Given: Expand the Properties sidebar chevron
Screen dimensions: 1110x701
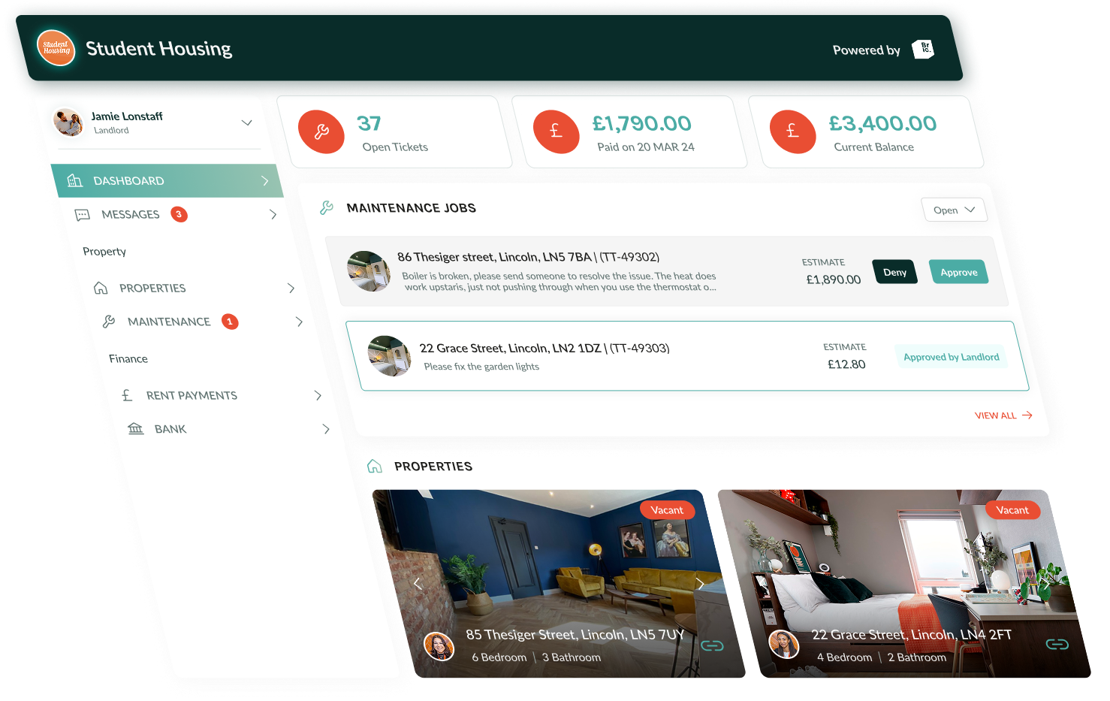Looking at the screenshot, I should [x=291, y=288].
